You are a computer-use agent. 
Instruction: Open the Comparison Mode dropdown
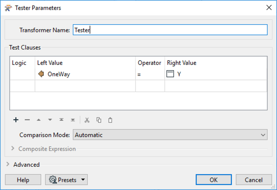pyautogui.click(x=170, y=135)
